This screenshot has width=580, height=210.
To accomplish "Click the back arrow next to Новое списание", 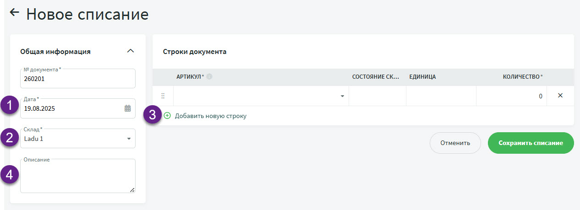I will pos(15,13).
